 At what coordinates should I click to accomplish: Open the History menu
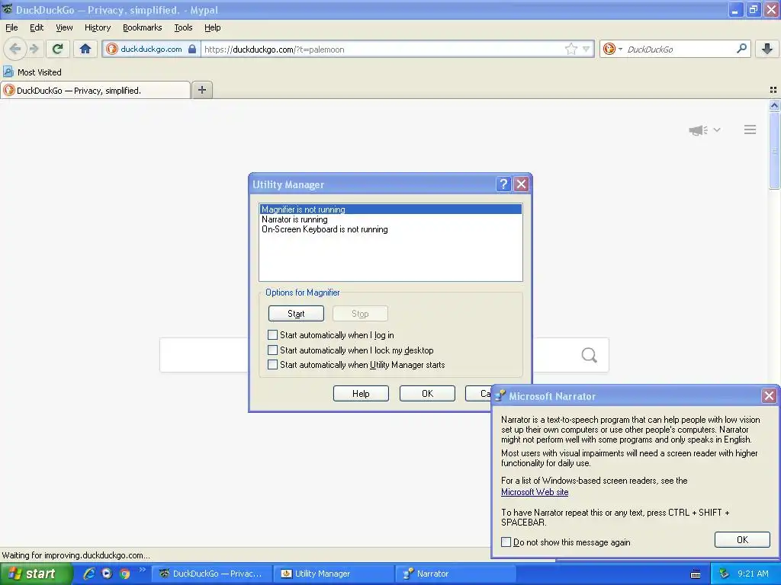(x=98, y=28)
